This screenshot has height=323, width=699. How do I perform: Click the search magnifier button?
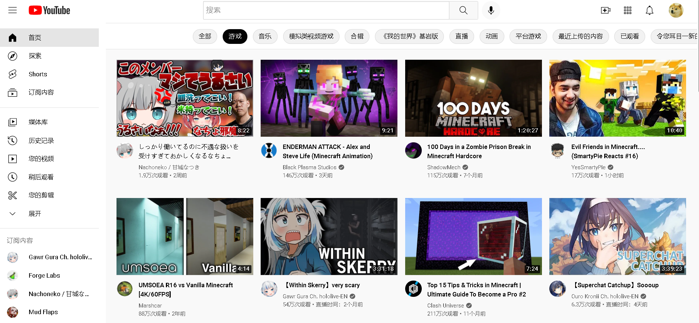coord(463,10)
